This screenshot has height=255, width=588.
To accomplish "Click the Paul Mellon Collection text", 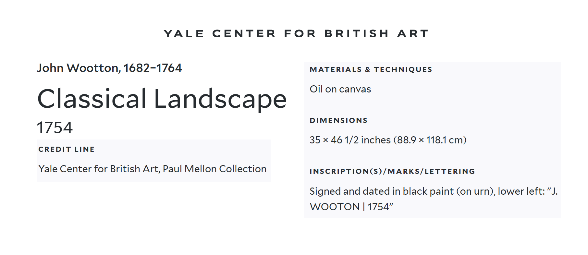I will pyautogui.click(x=214, y=169).
